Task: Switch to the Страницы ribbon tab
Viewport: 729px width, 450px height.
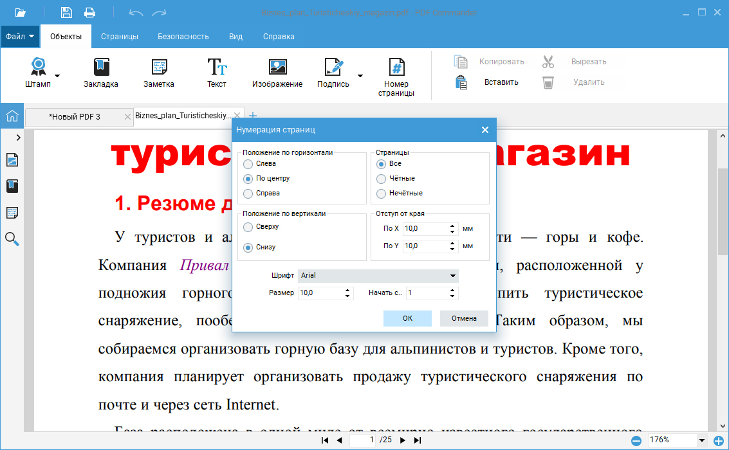Action: pyautogui.click(x=120, y=36)
